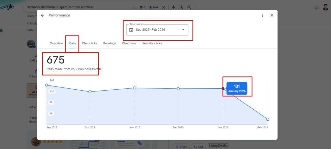Screen dimensions: 331x149
Task: Click the N/A metric in search bar
Action: tap(154, 7)
